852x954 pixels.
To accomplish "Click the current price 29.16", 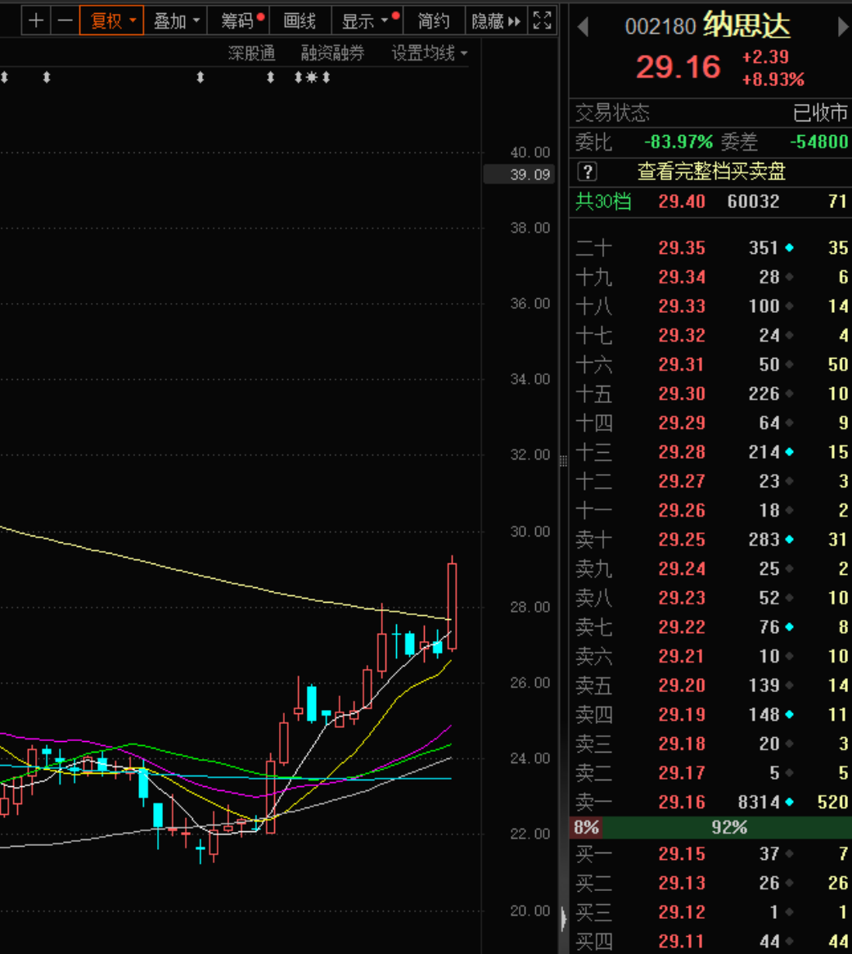I will [x=678, y=67].
